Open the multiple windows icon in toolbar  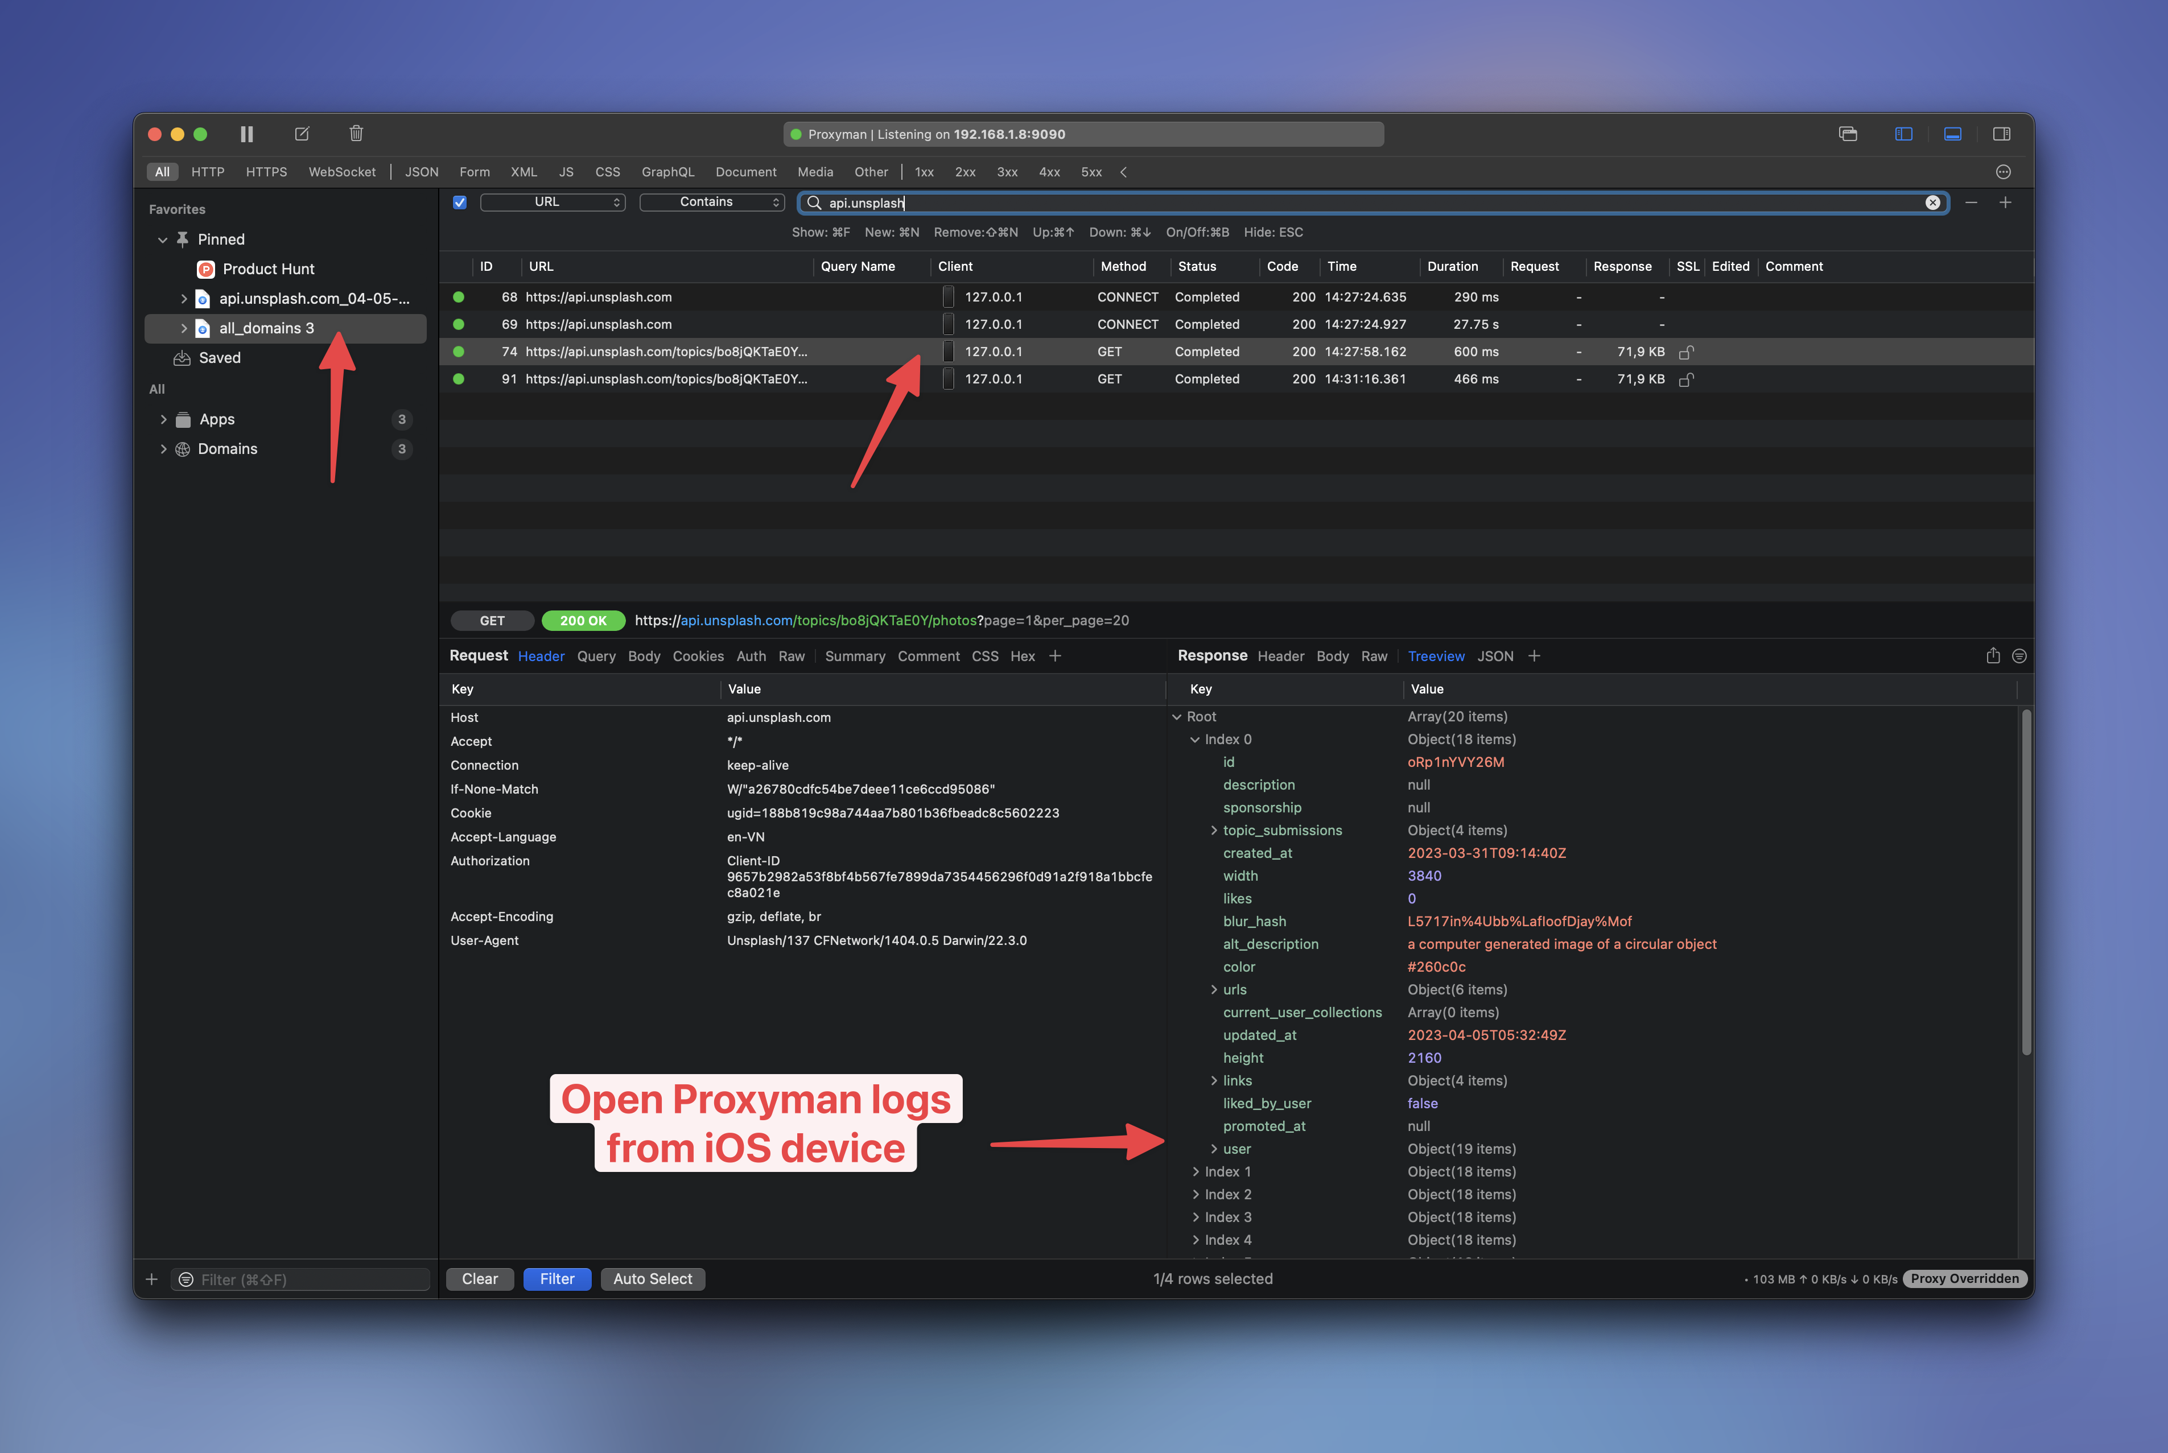1848,134
